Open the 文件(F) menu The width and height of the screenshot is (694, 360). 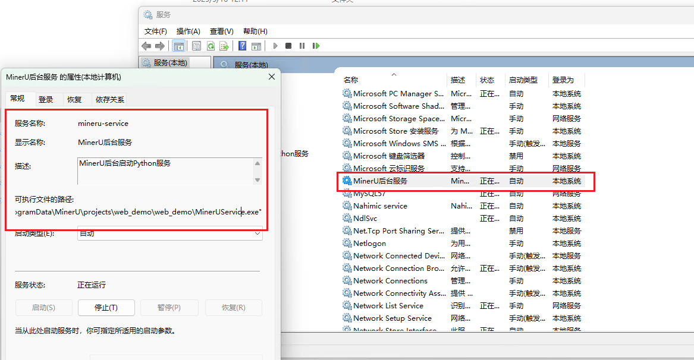click(x=155, y=31)
